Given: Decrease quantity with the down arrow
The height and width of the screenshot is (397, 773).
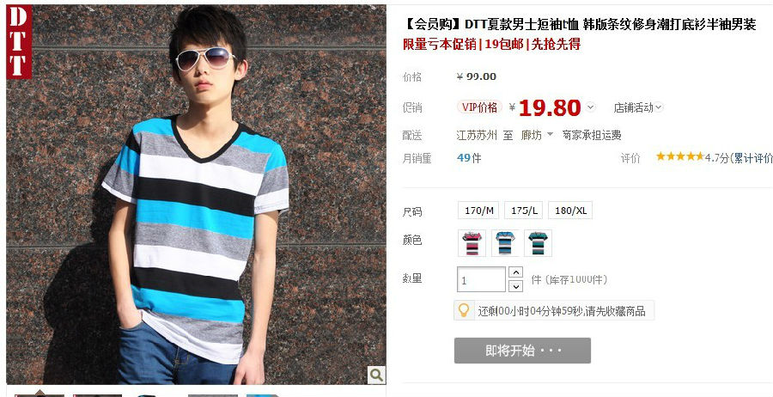Looking at the screenshot, I should pos(515,286).
